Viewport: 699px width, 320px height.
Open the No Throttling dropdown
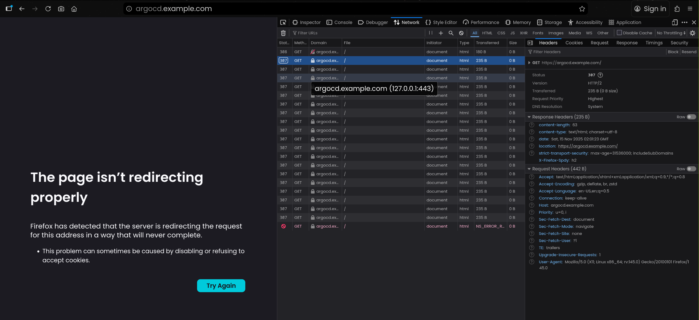pyautogui.click(x=671, y=33)
